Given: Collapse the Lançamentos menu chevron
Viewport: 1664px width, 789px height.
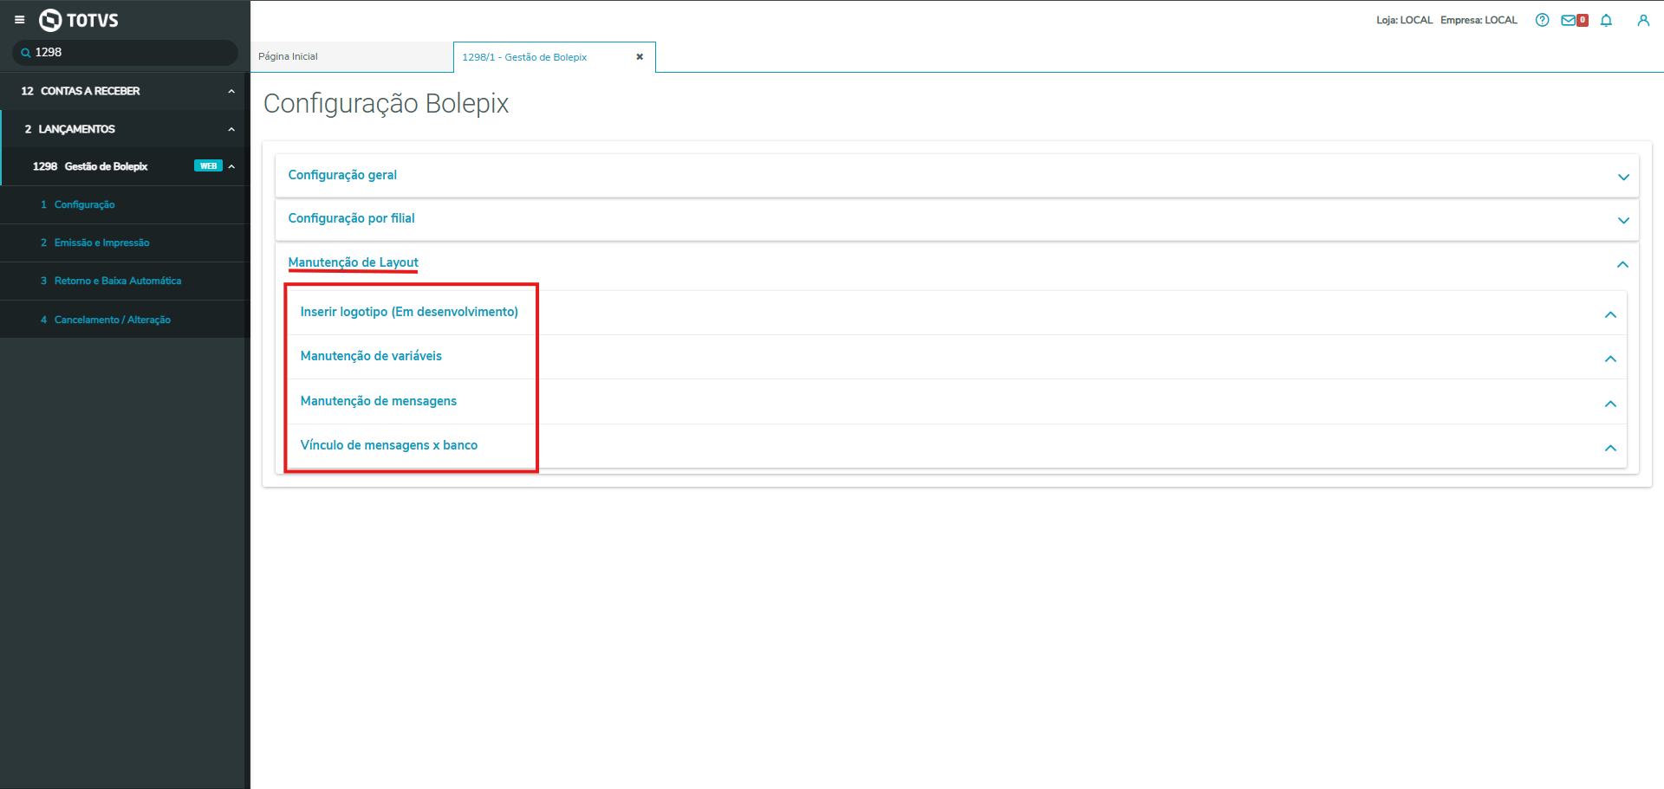Looking at the screenshot, I should (231, 129).
